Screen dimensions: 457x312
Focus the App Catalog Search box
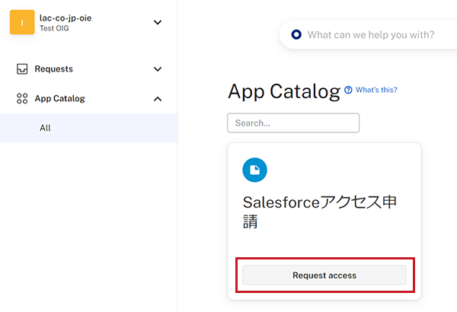pos(293,123)
